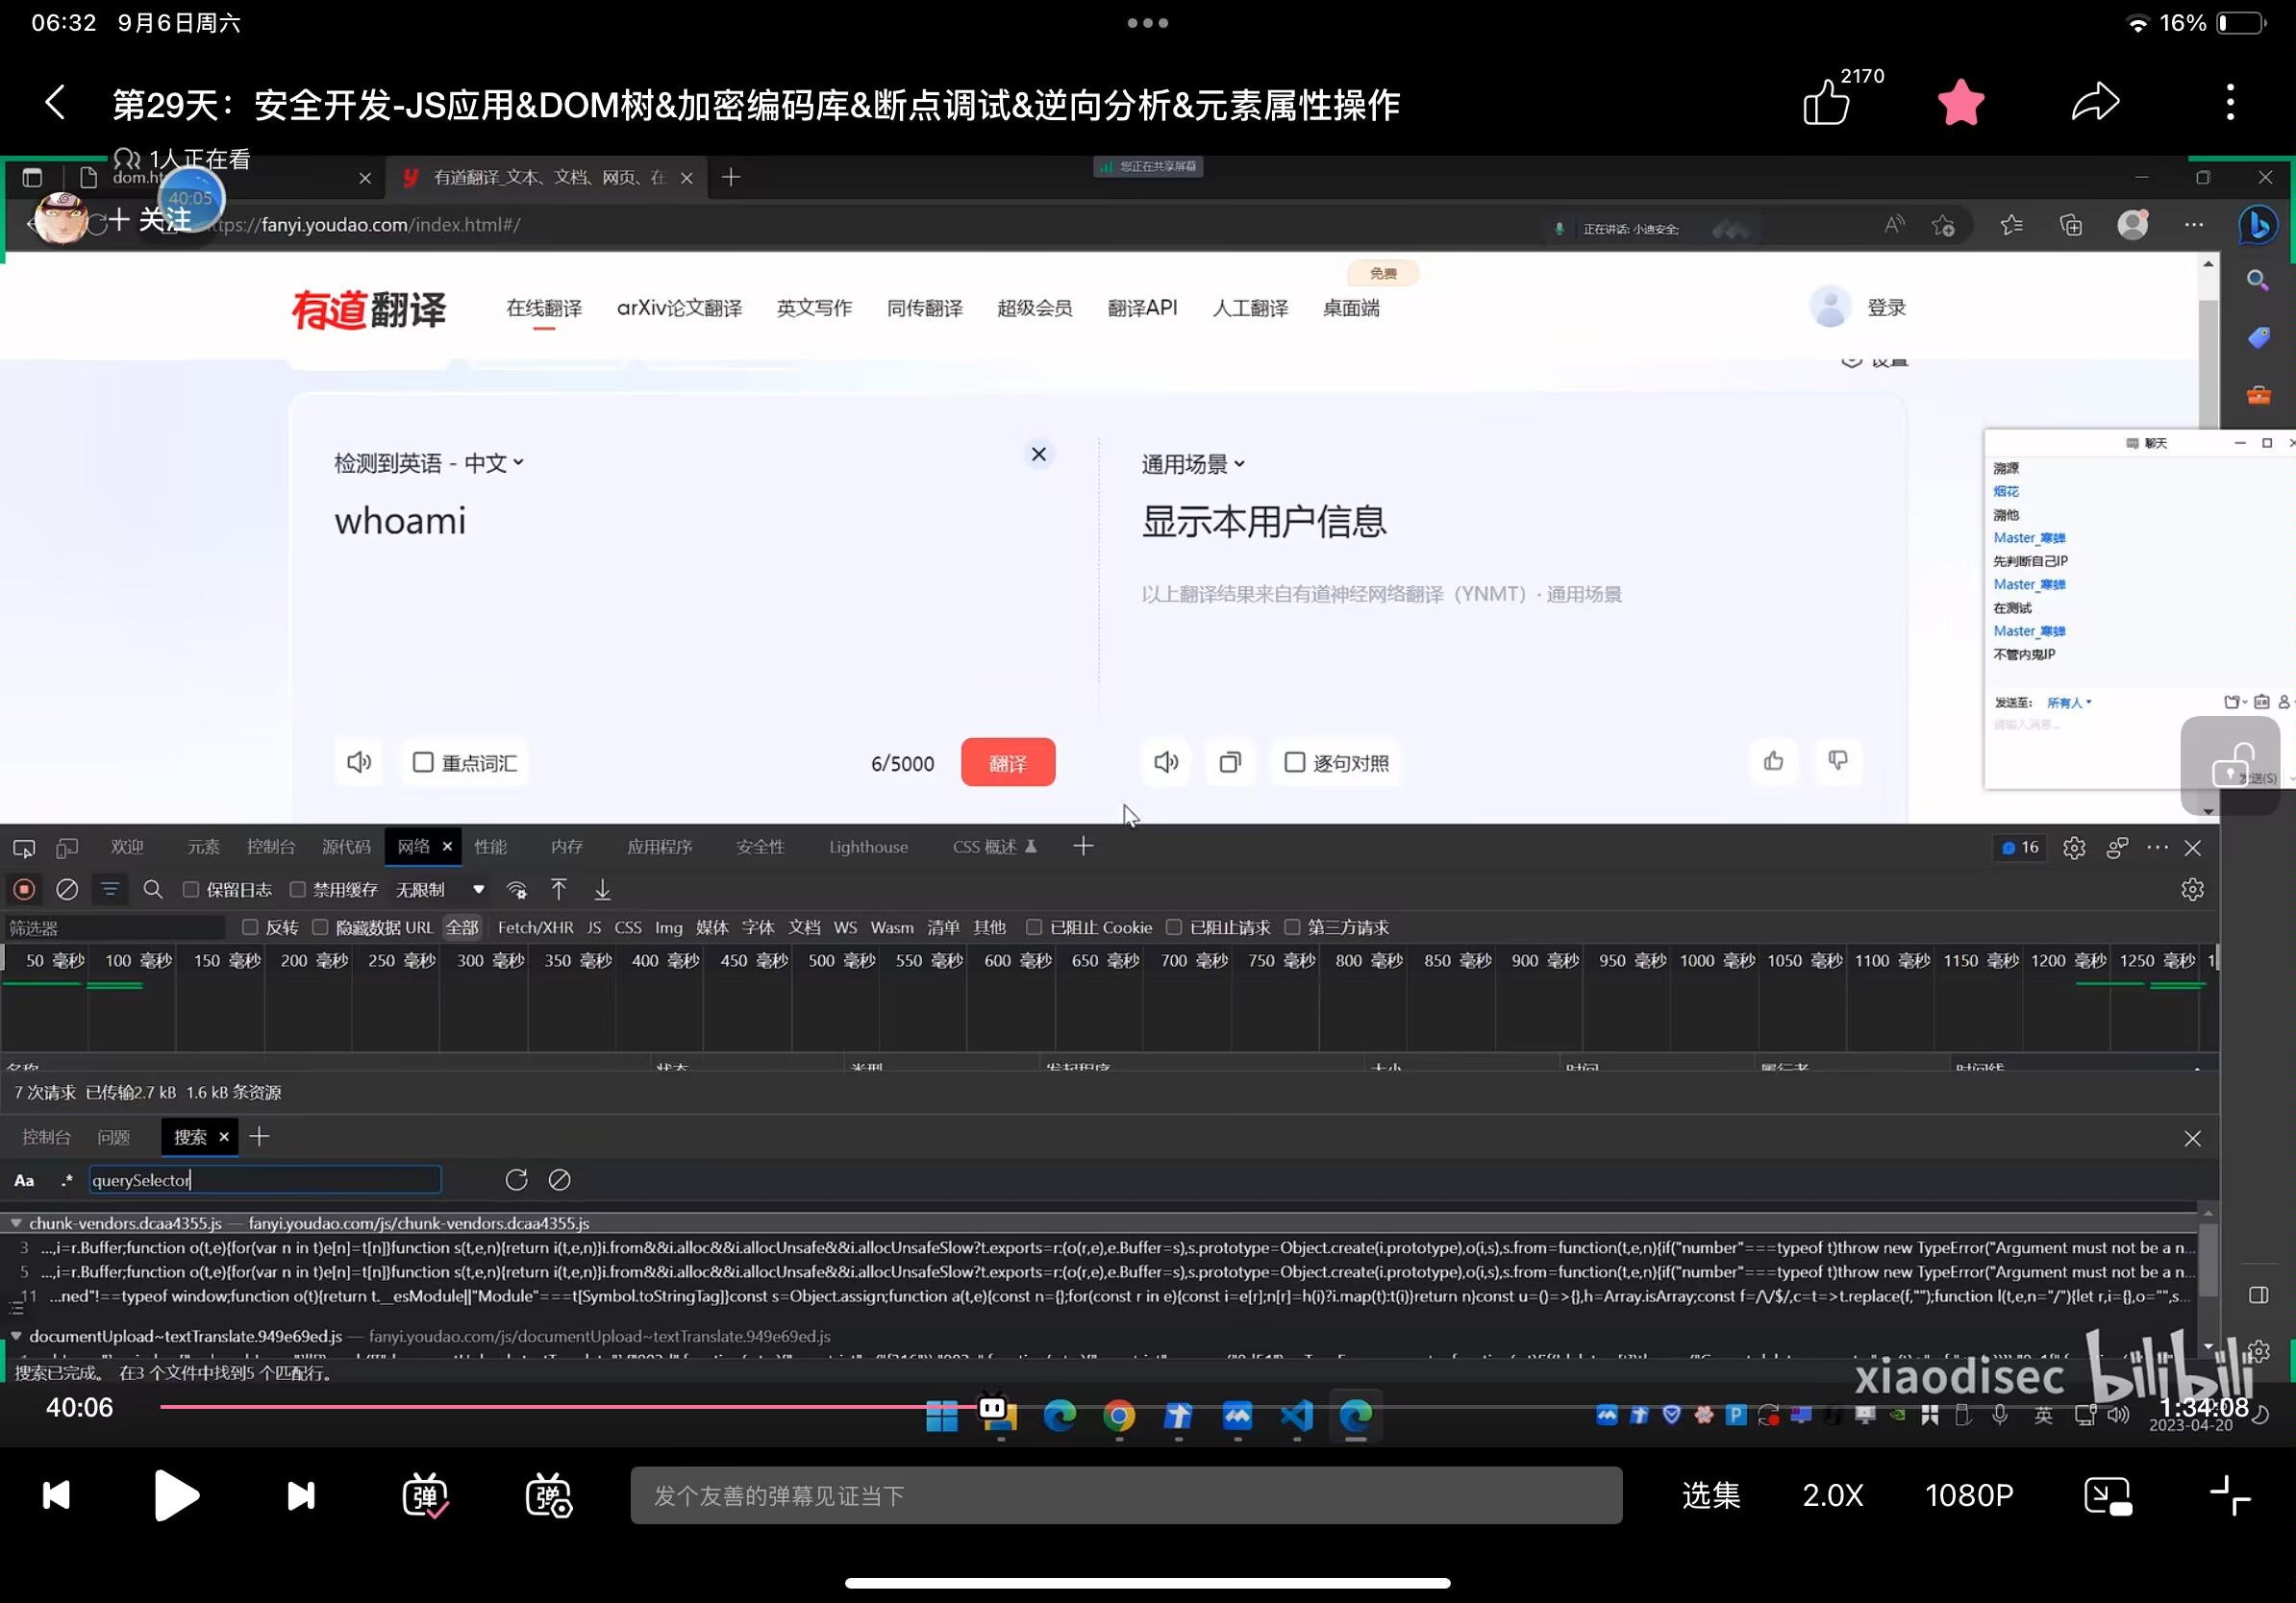Open the three-dot more options menu

click(x=2230, y=102)
